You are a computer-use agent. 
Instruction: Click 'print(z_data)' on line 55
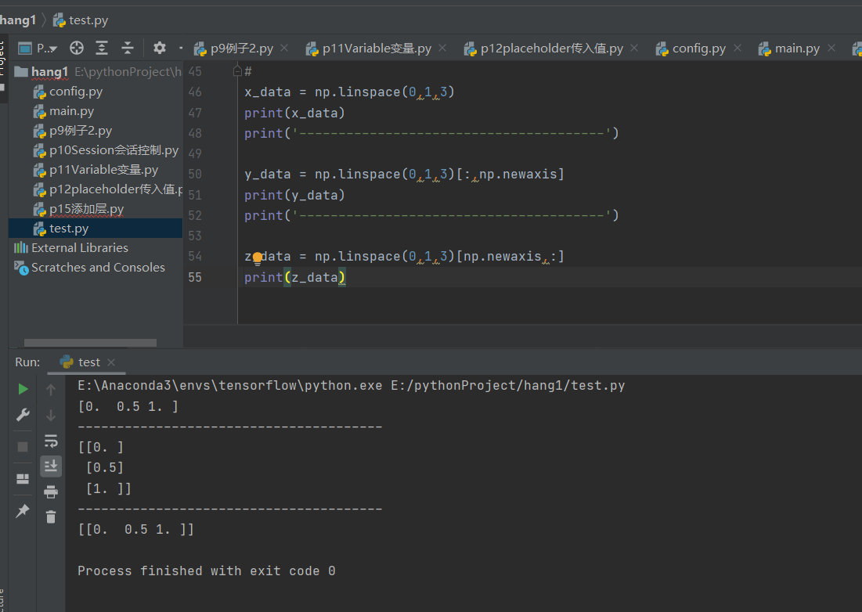tap(294, 277)
